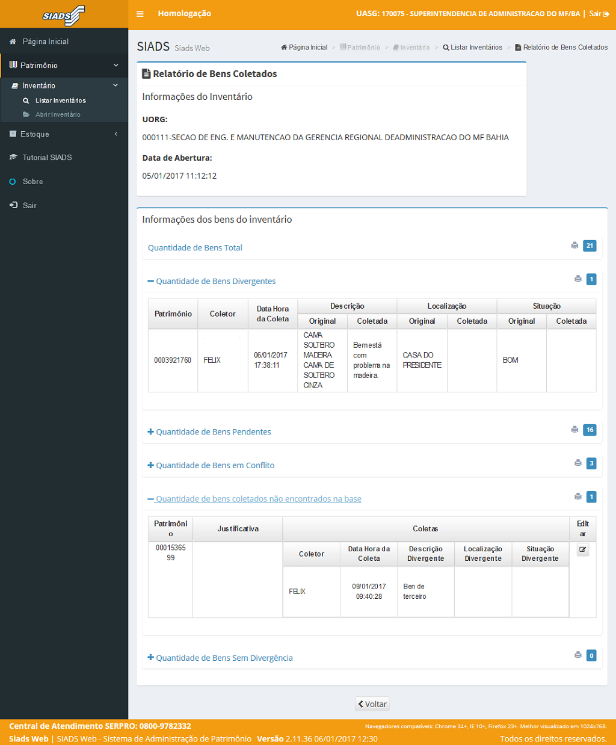Click the 0 count badge for Sem Divergência
The image size is (616, 745).
[591, 656]
